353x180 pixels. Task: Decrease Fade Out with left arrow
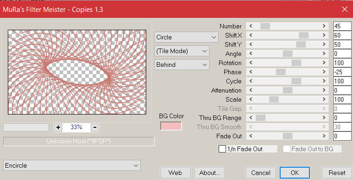click(251, 136)
